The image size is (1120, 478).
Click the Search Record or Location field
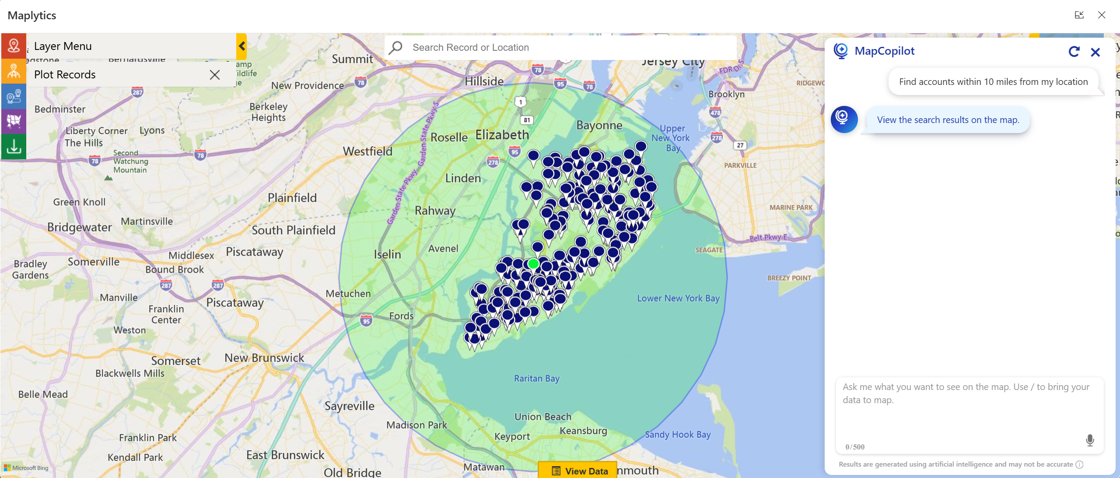click(x=569, y=47)
